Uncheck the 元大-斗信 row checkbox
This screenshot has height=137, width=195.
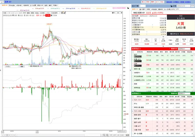[x=133, y=111]
